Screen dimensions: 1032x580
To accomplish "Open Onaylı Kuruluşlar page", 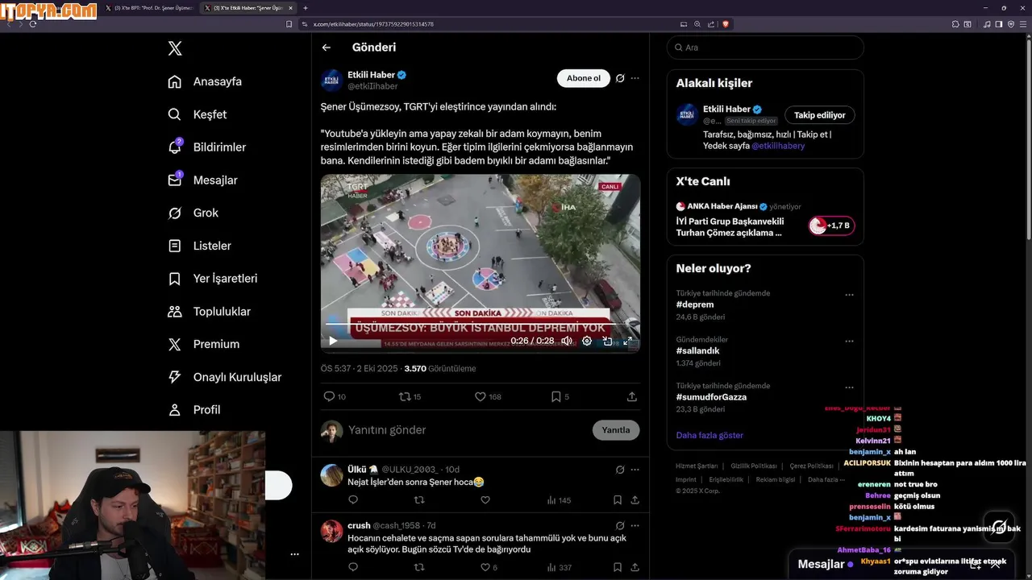I will (x=224, y=377).
